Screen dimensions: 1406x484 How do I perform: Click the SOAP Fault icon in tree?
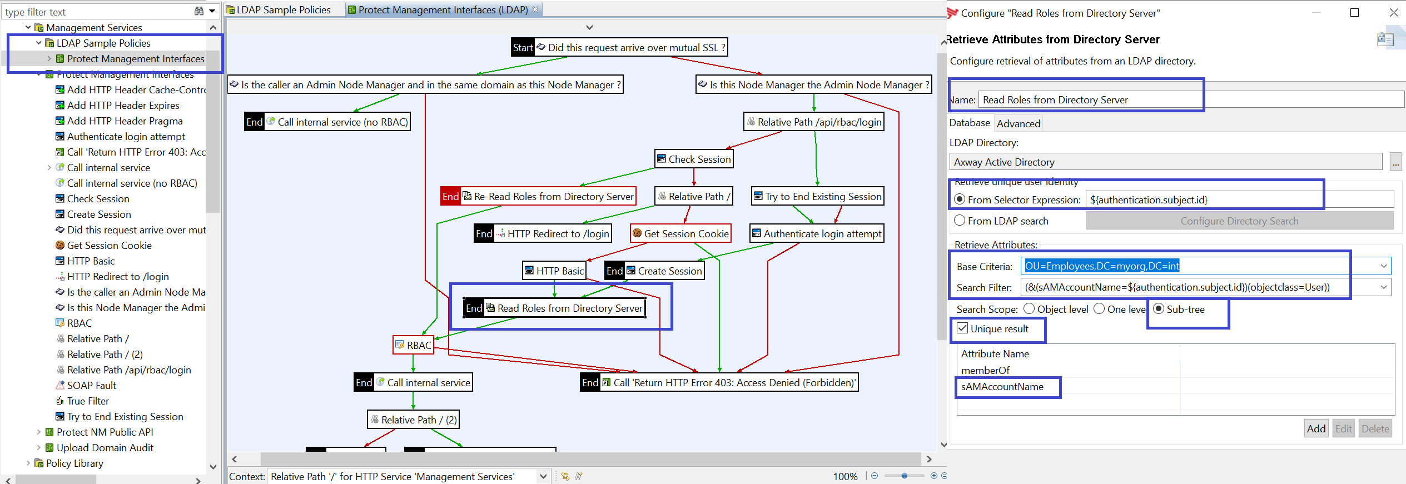pyautogui.click(x=60, y=385)
